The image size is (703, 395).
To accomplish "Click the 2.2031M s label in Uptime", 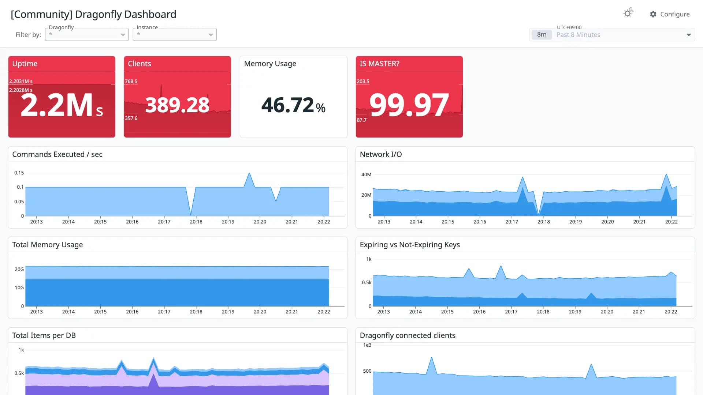I will pyautogui.click(x=21, y=81).
